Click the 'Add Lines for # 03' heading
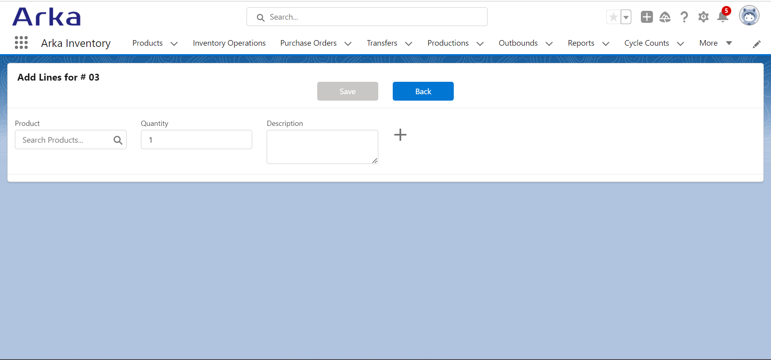This screenshot has height=360, width=771. pyautogui.click(x=58, y=77)
